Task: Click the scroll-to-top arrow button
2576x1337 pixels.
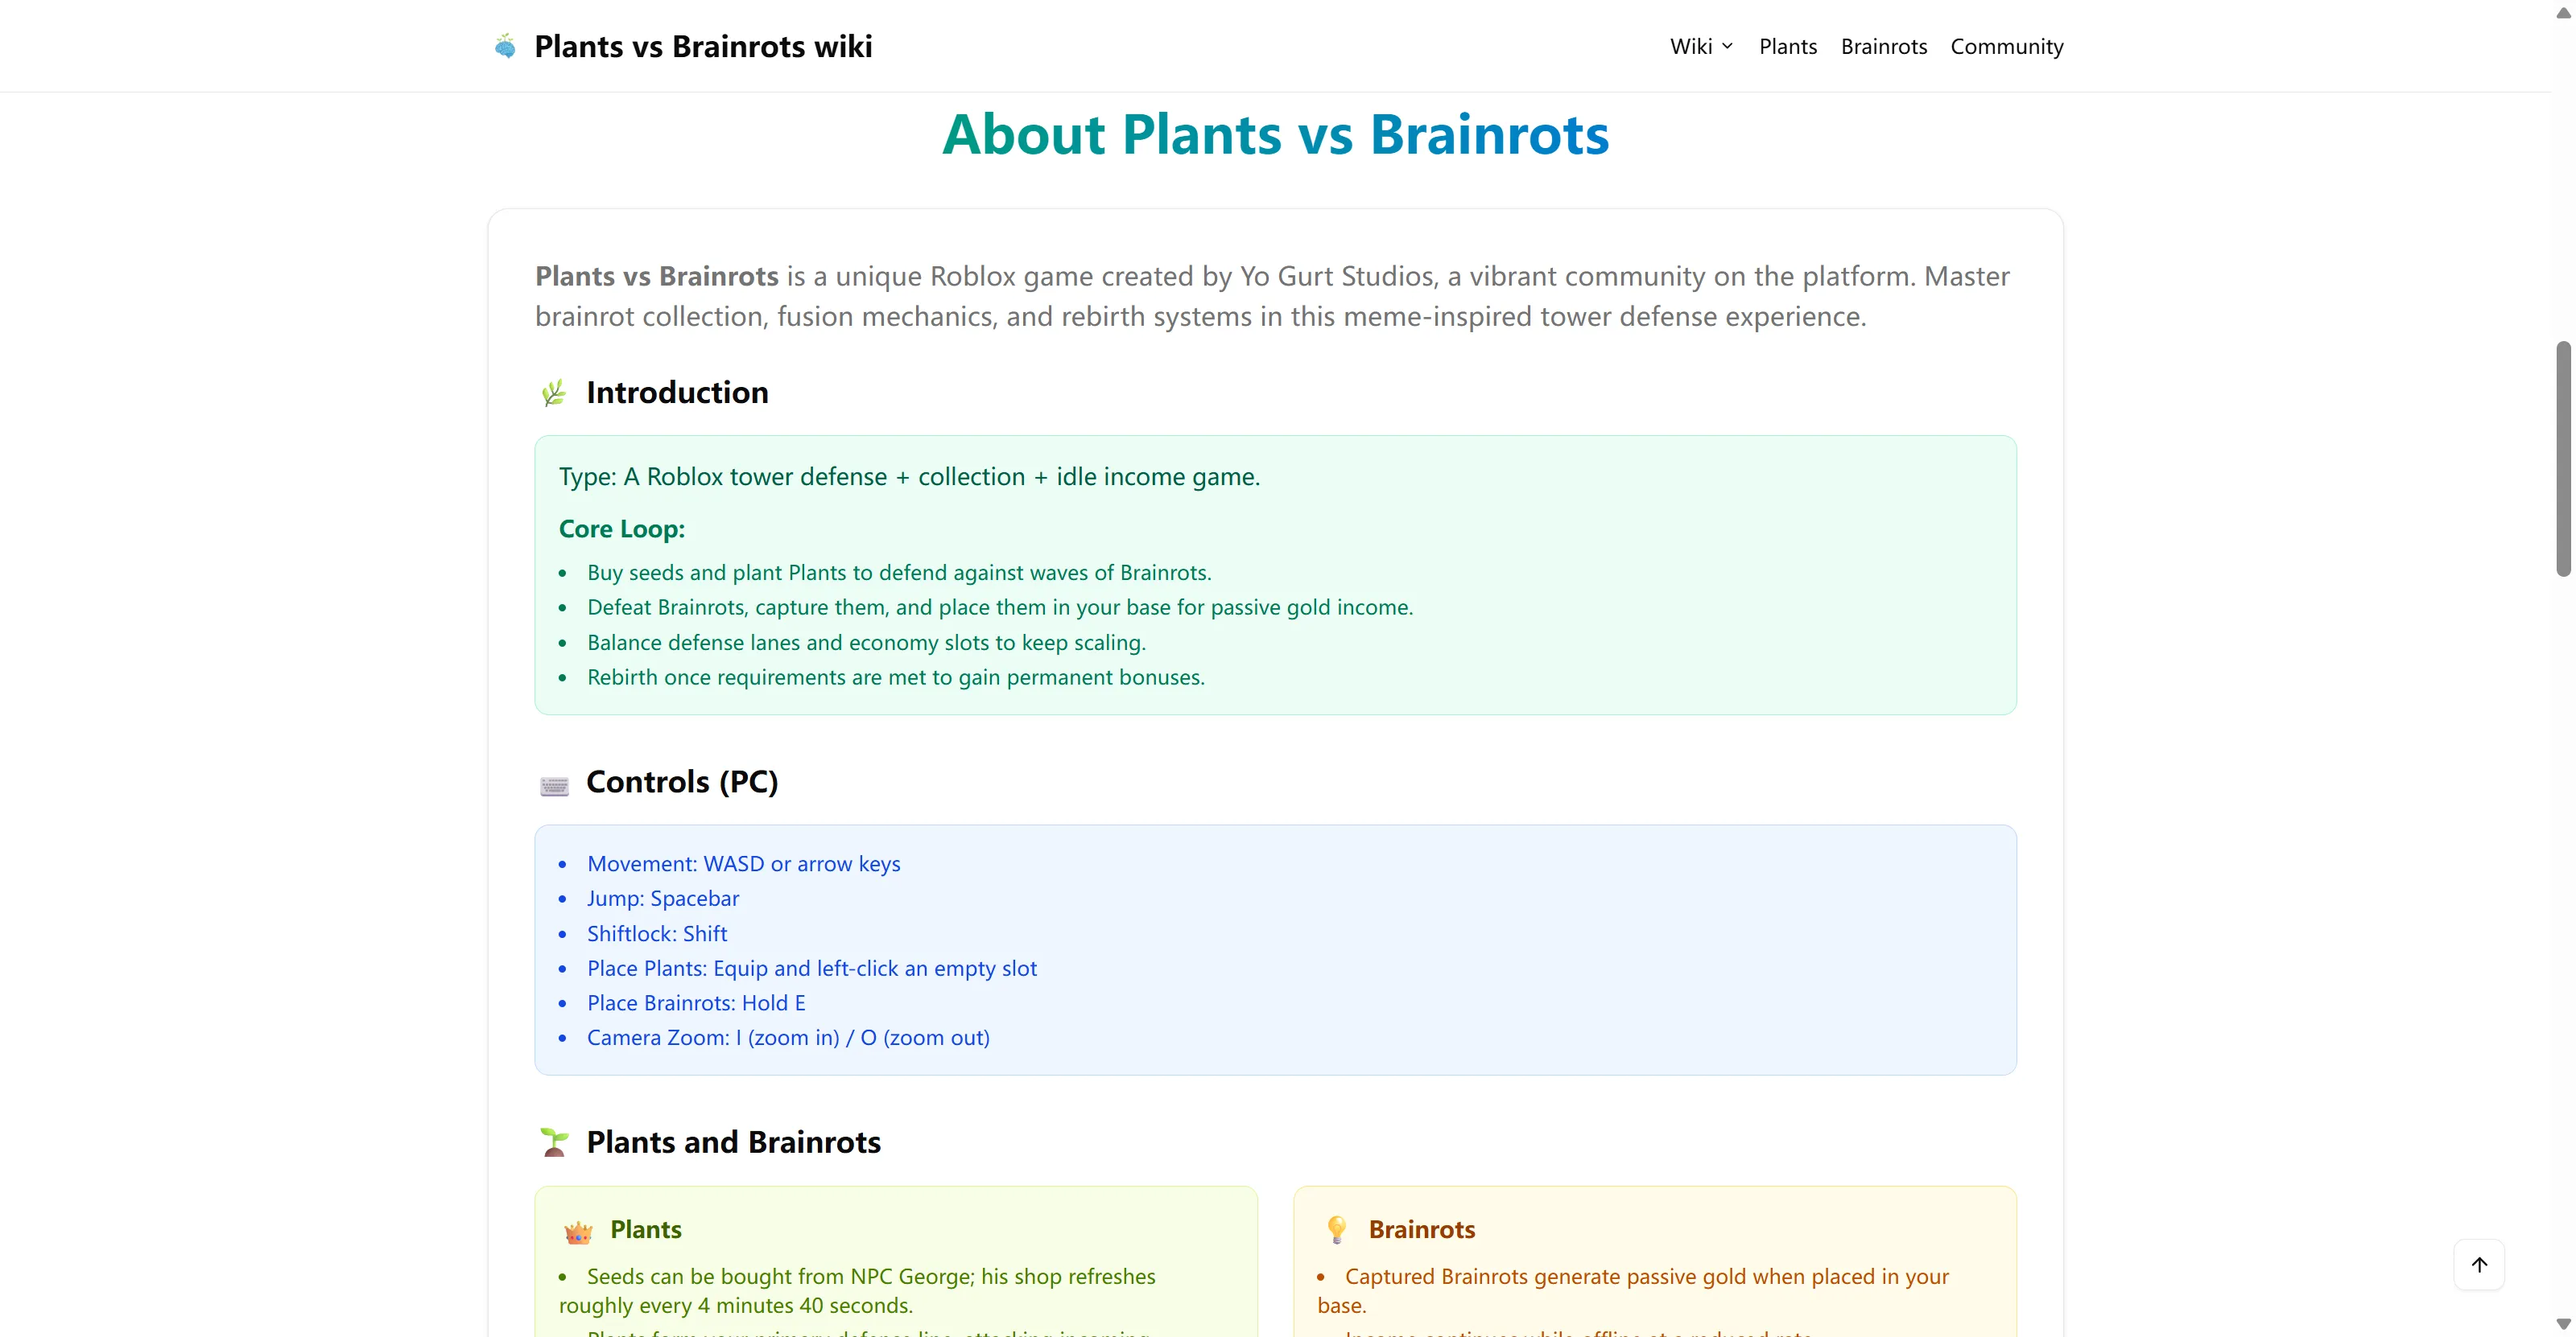Action: coord(2479,1264)
